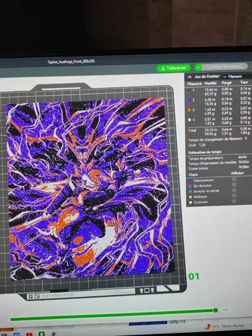This screenshot has height=336, width=252.
Task: Click the sliced Tapion model preview on the plate
Action: [x=90, y=188]
